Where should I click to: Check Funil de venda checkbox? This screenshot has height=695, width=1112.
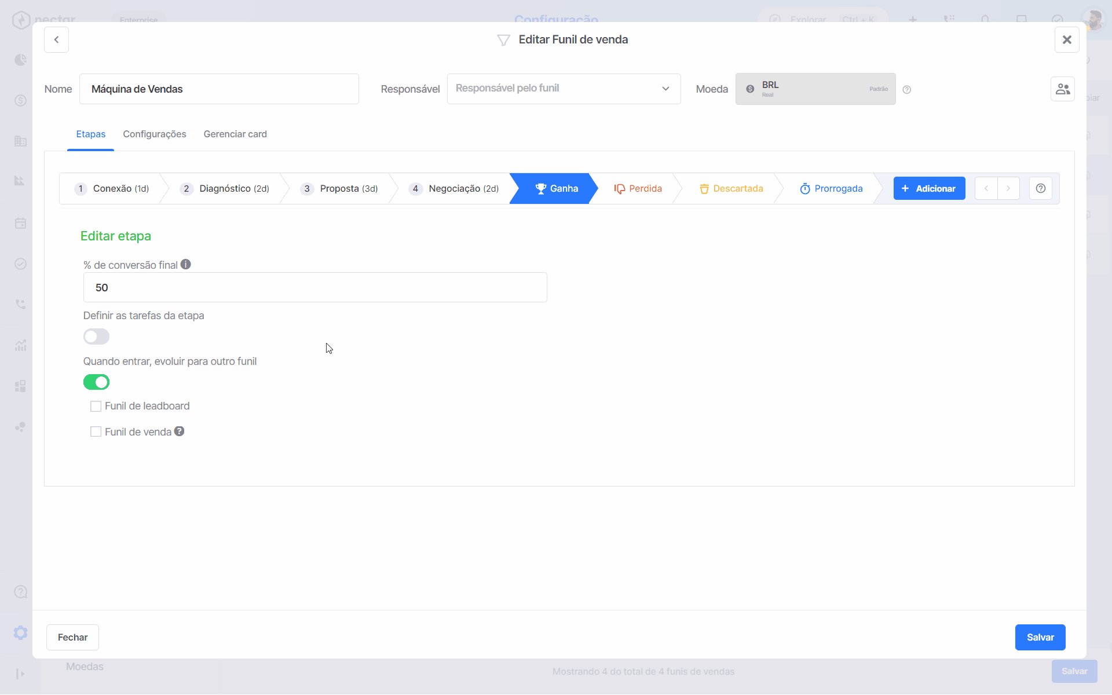point(96,431)
